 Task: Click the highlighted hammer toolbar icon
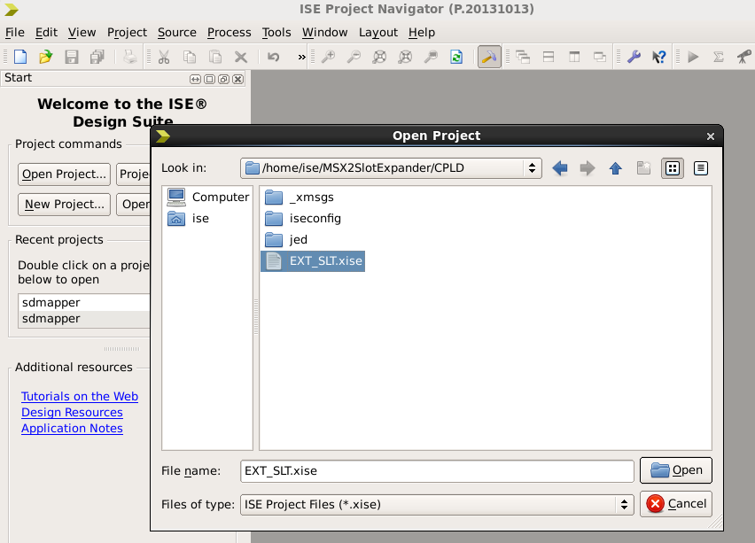click(x=488, y=57)
